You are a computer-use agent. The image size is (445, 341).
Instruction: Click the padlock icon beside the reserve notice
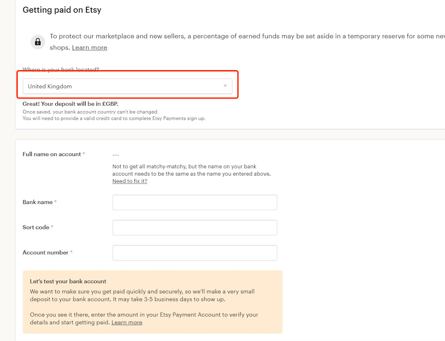pos(38,42)
